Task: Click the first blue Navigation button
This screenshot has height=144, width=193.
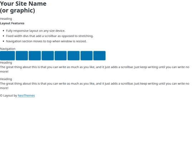Action: tap(8, 55)
